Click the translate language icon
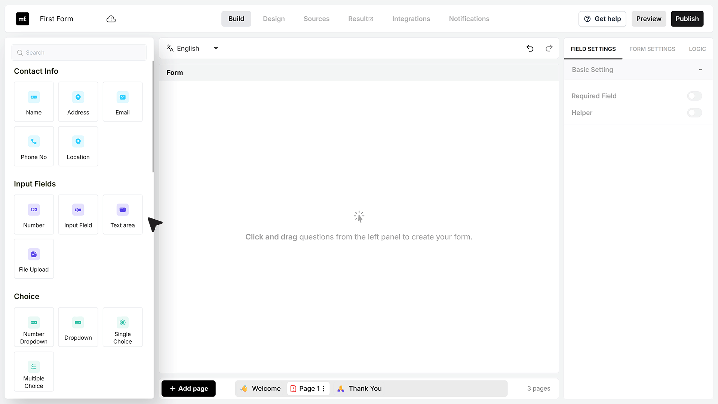Screen dimensions: 718x404 (170, 48)
